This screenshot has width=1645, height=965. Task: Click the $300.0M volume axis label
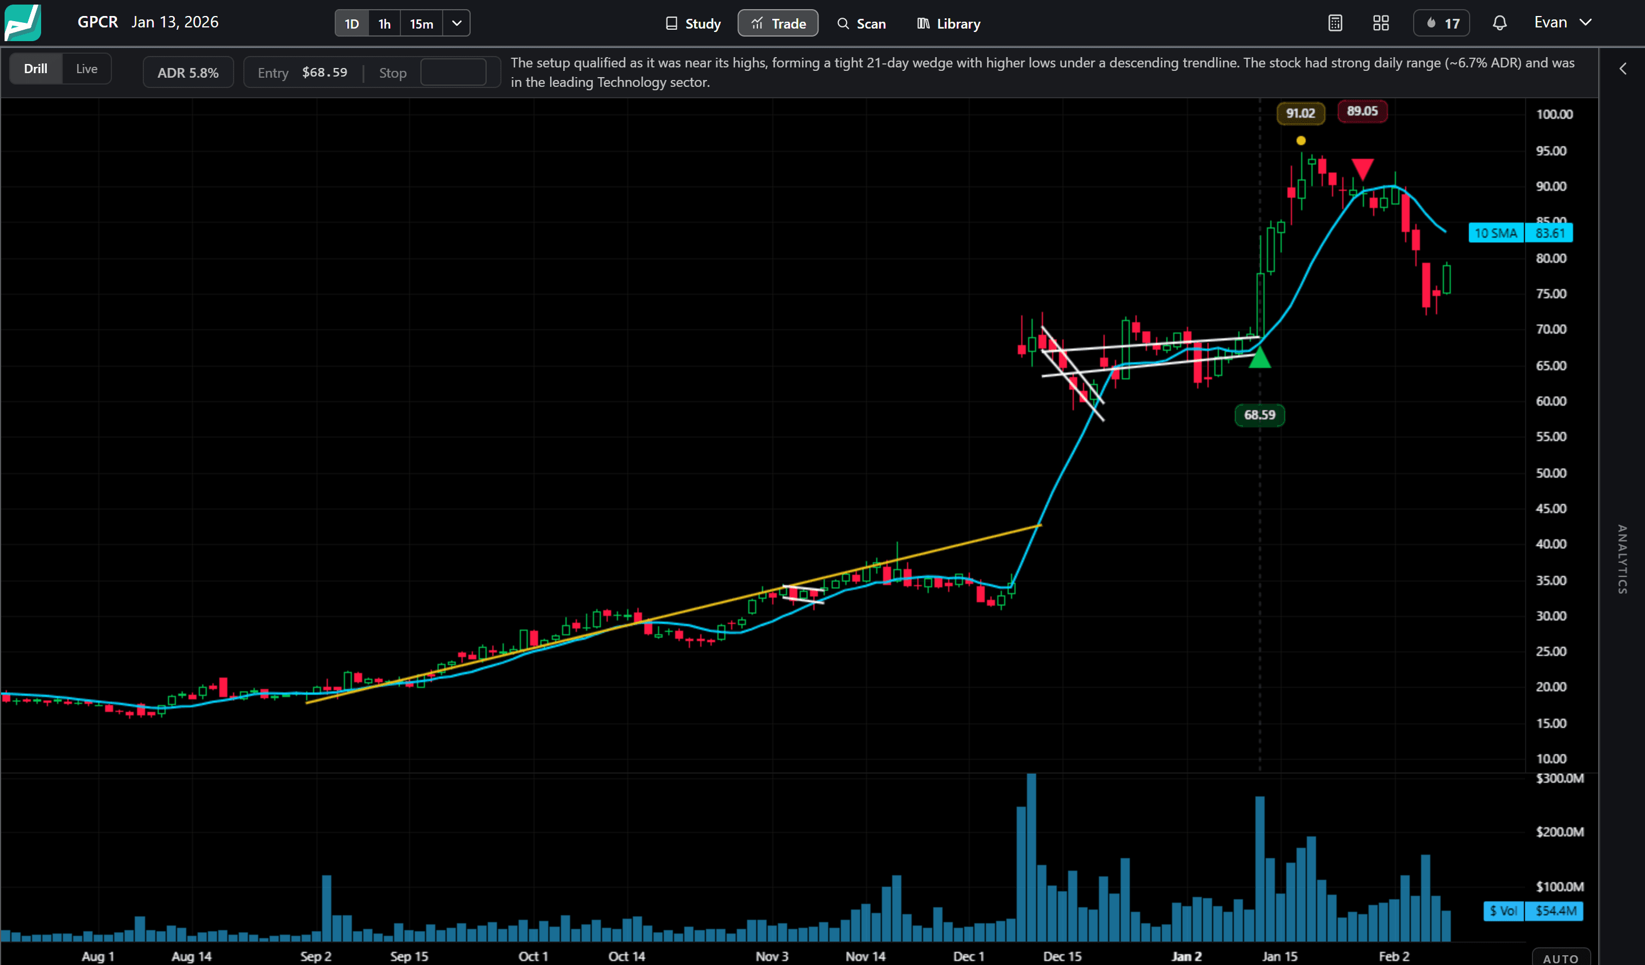(1559, 778)
